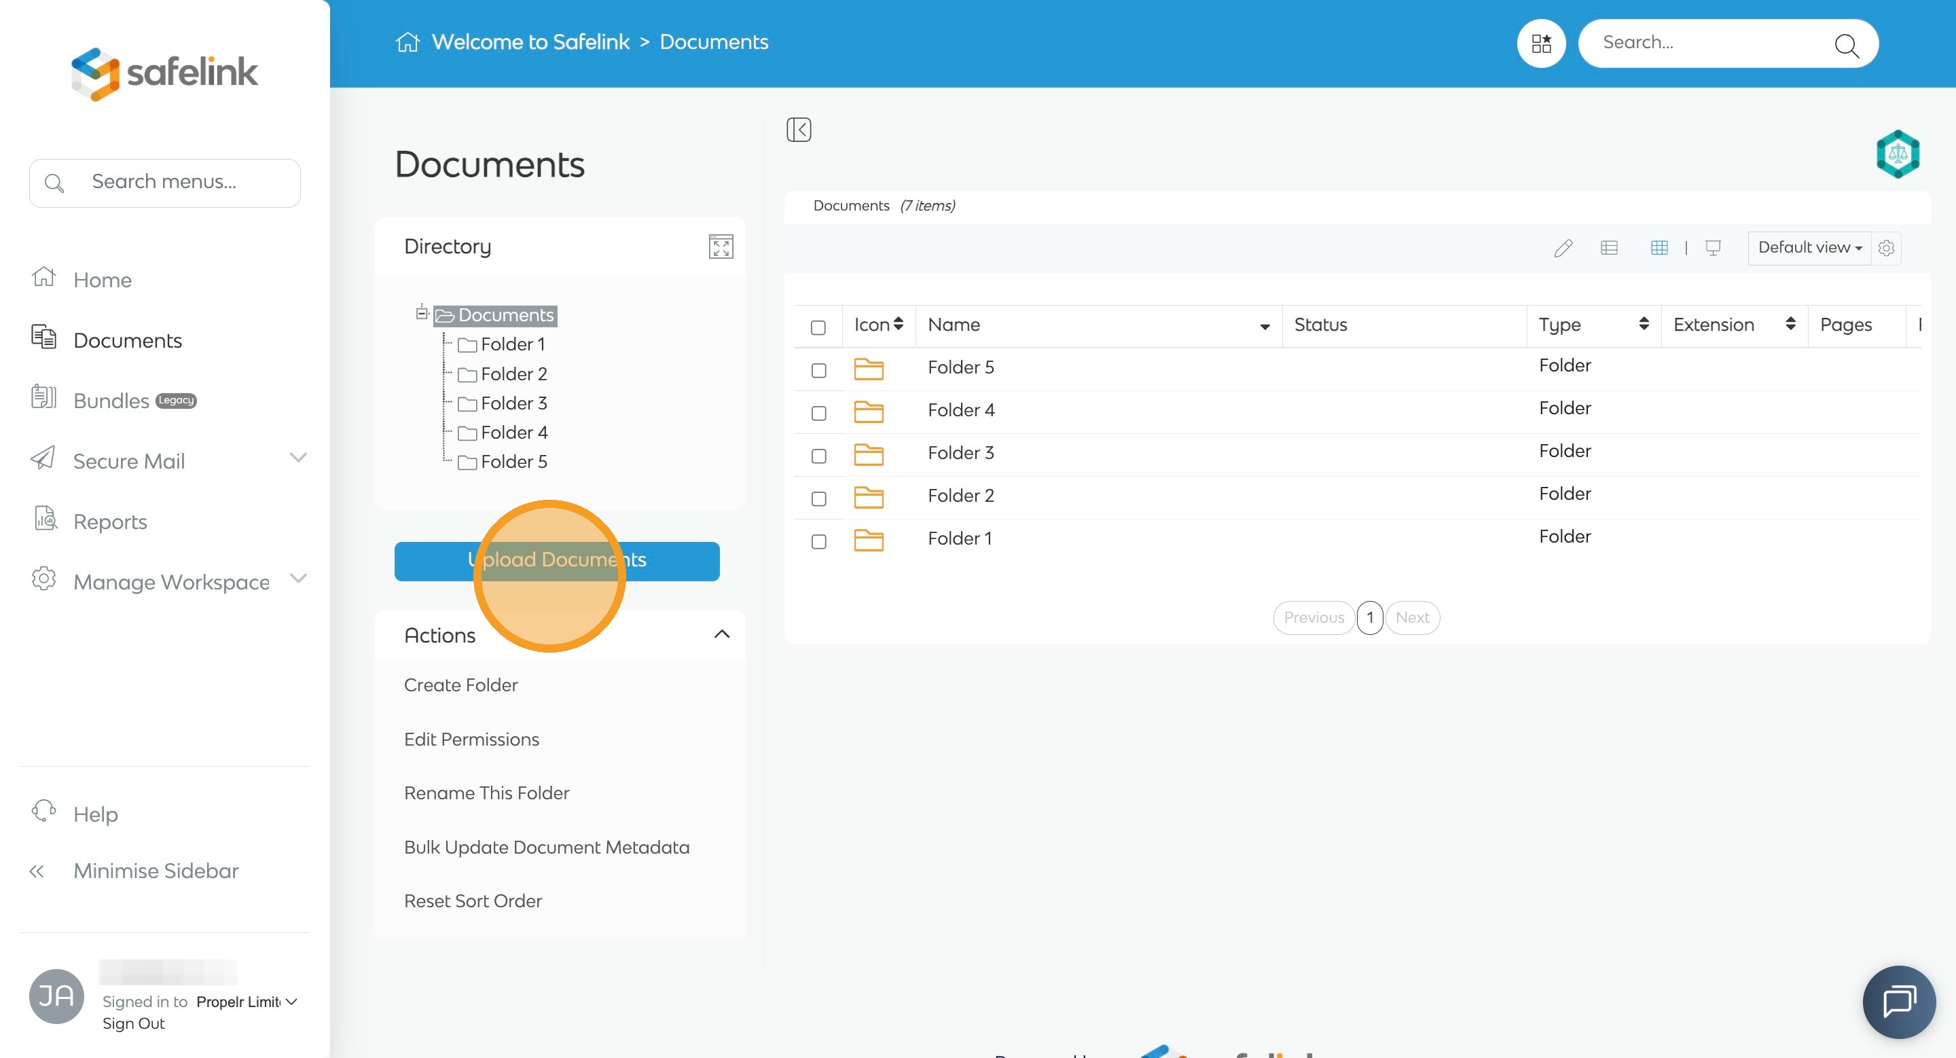Open the live chat bubble

pyautogui.click(x=1899, y=1002)
